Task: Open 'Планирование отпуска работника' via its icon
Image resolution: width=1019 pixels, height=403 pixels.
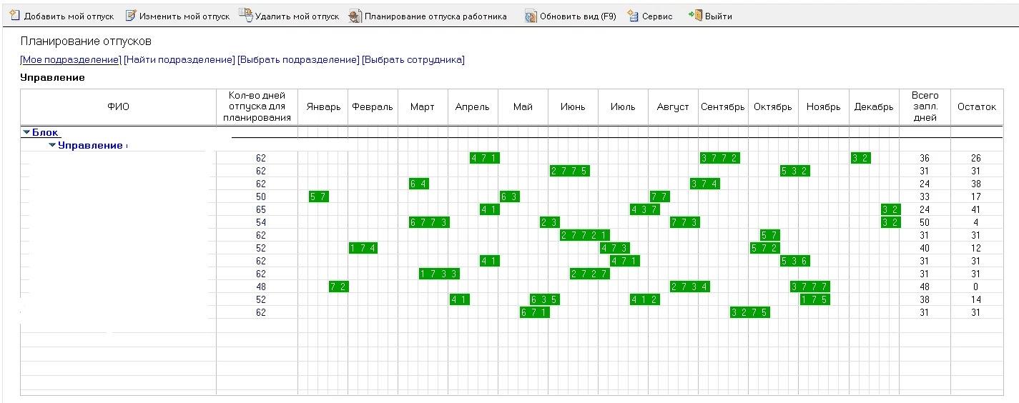Action: (x=355, y=16)
